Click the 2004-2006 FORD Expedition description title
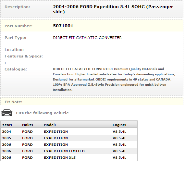The image size is (185, 174). [x=113, y=9]
